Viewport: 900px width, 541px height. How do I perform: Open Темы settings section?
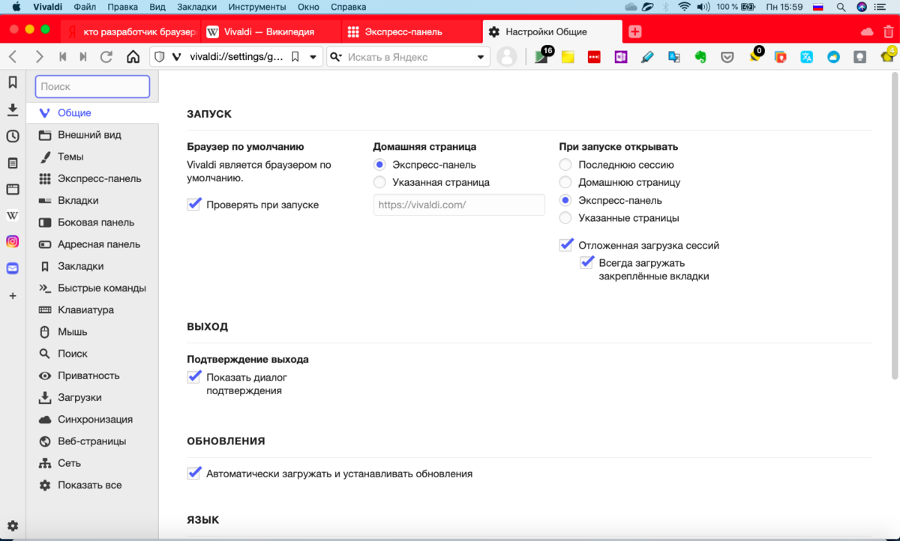(x=93, y=157)
